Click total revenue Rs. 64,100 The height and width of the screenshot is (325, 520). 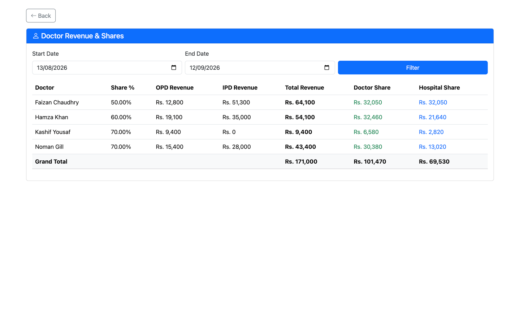coord(300,102)
